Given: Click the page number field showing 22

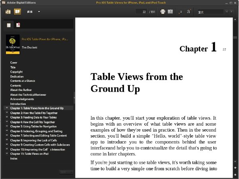Looking at the screenshot, I should click(x=141, y=12).
